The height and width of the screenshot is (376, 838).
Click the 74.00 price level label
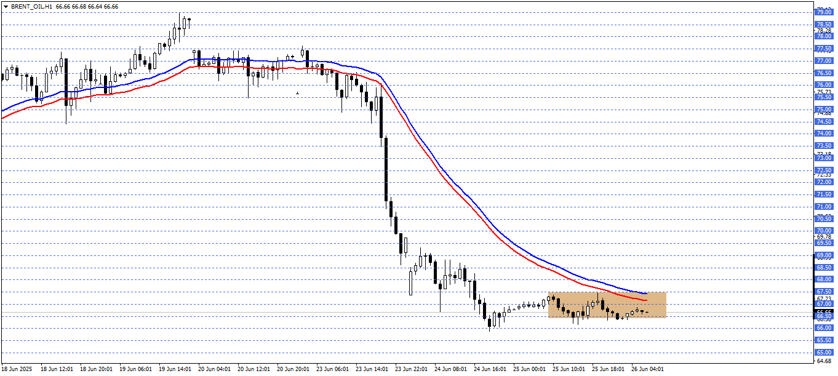(x=824, y=134)
